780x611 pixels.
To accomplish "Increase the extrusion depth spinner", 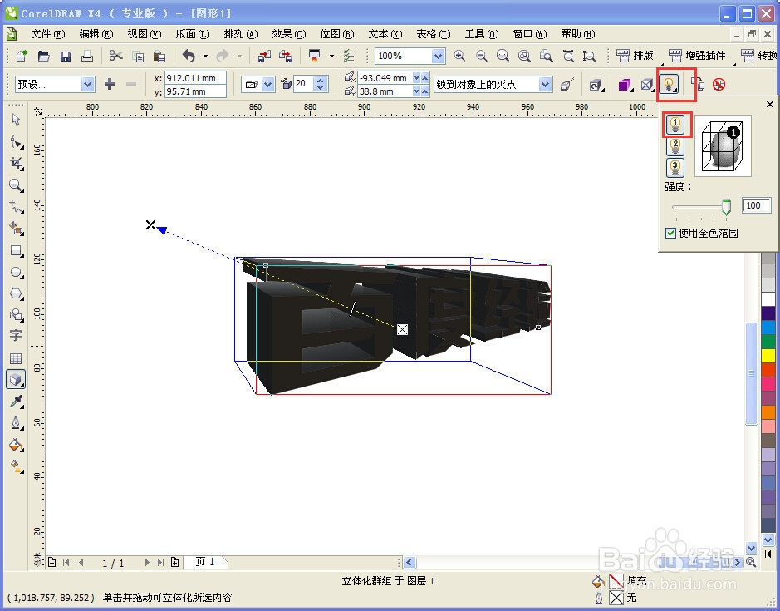I will (x=321, y=80).
